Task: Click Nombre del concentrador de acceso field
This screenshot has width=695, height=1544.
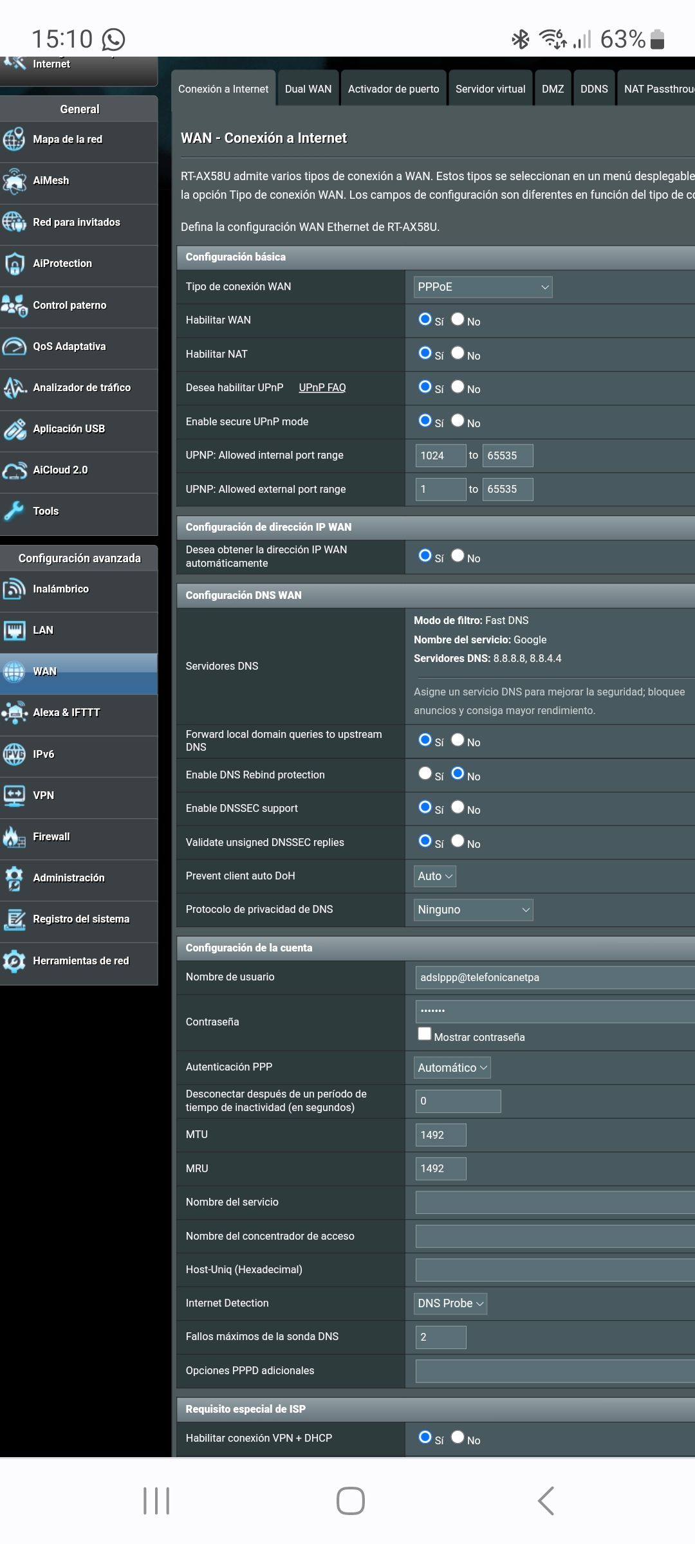Action: point(555,1236)
